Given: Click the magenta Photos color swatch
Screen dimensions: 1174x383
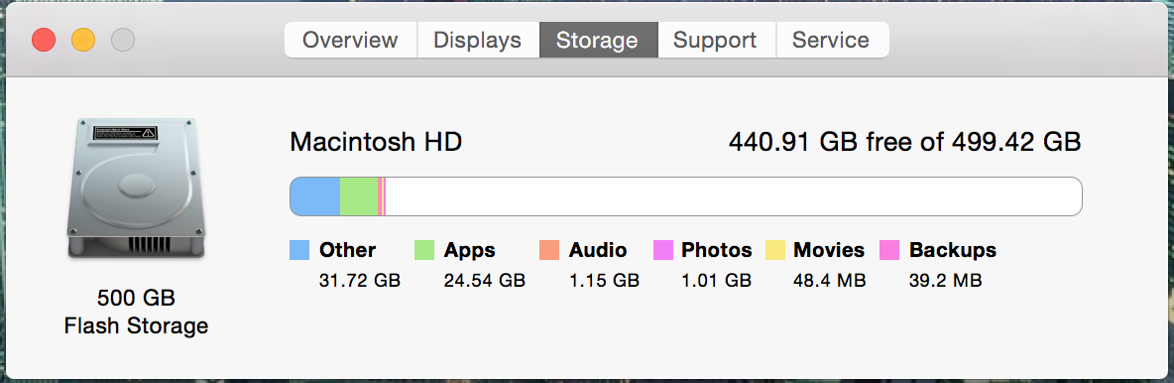Looking at the screenshot, I should click(x=663, y=250).
